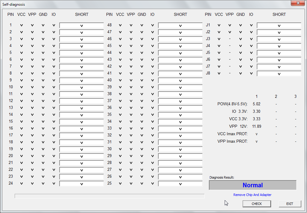Click the VCC Imax PROT status mark

click(256, 134)
